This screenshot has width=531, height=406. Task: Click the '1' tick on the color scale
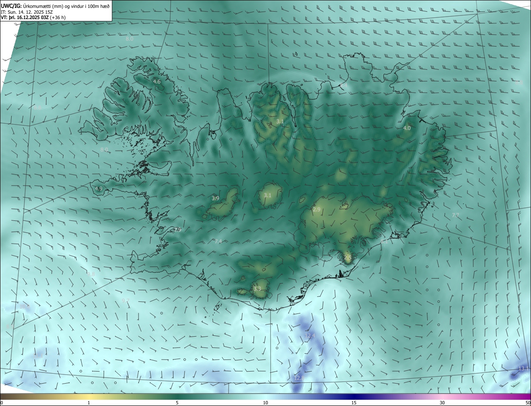tap(89, 403)
